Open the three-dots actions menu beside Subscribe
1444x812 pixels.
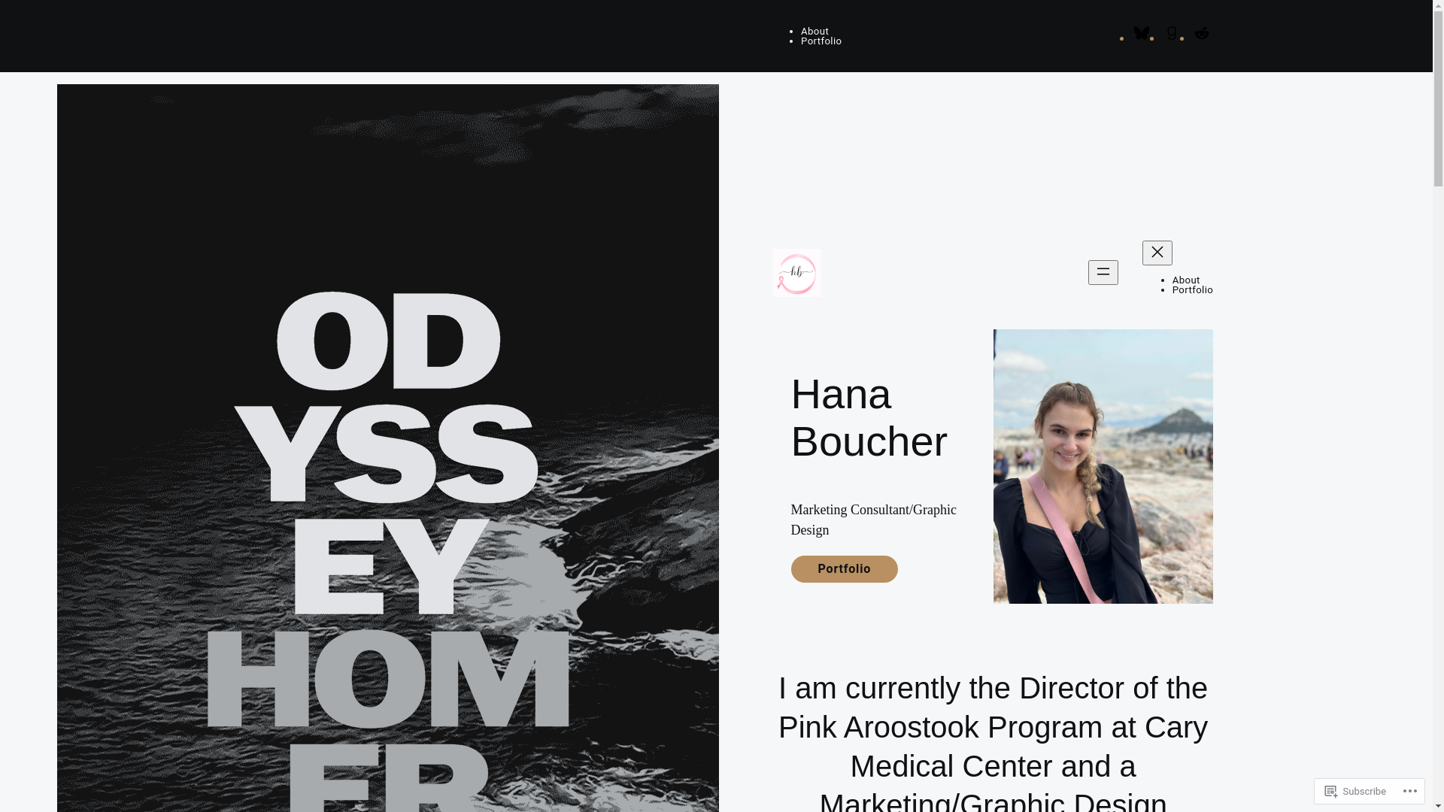[1410, 791]
